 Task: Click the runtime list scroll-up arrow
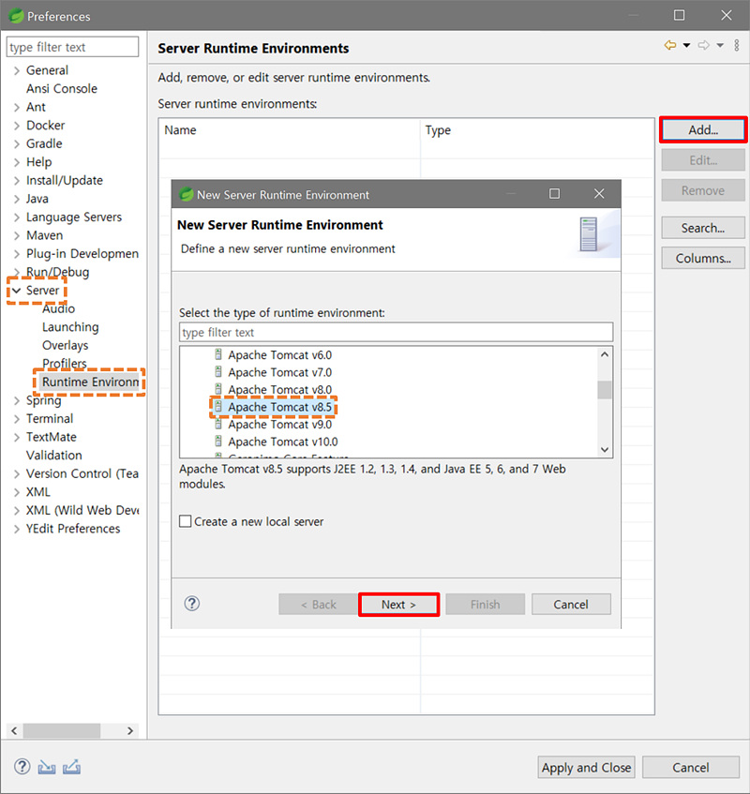604,354
